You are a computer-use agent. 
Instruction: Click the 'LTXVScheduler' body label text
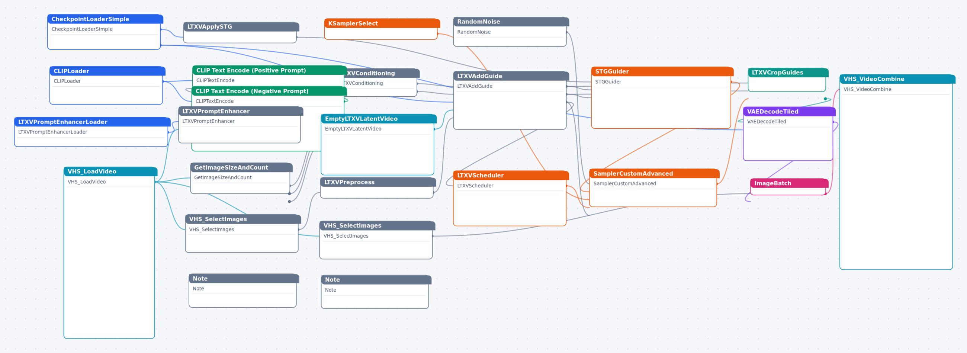click(475, 186)
